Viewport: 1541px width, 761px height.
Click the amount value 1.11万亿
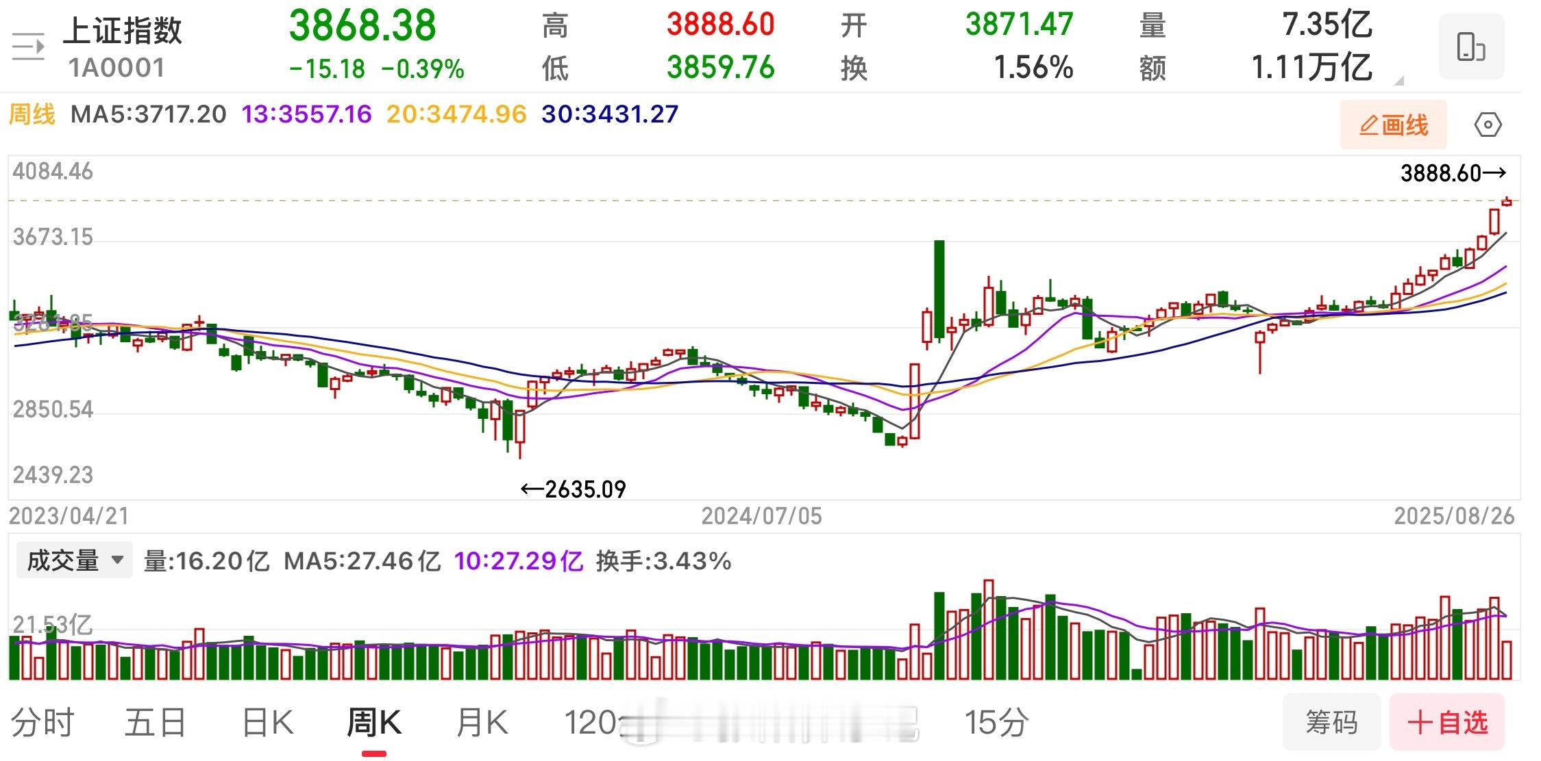[1312, 67]
